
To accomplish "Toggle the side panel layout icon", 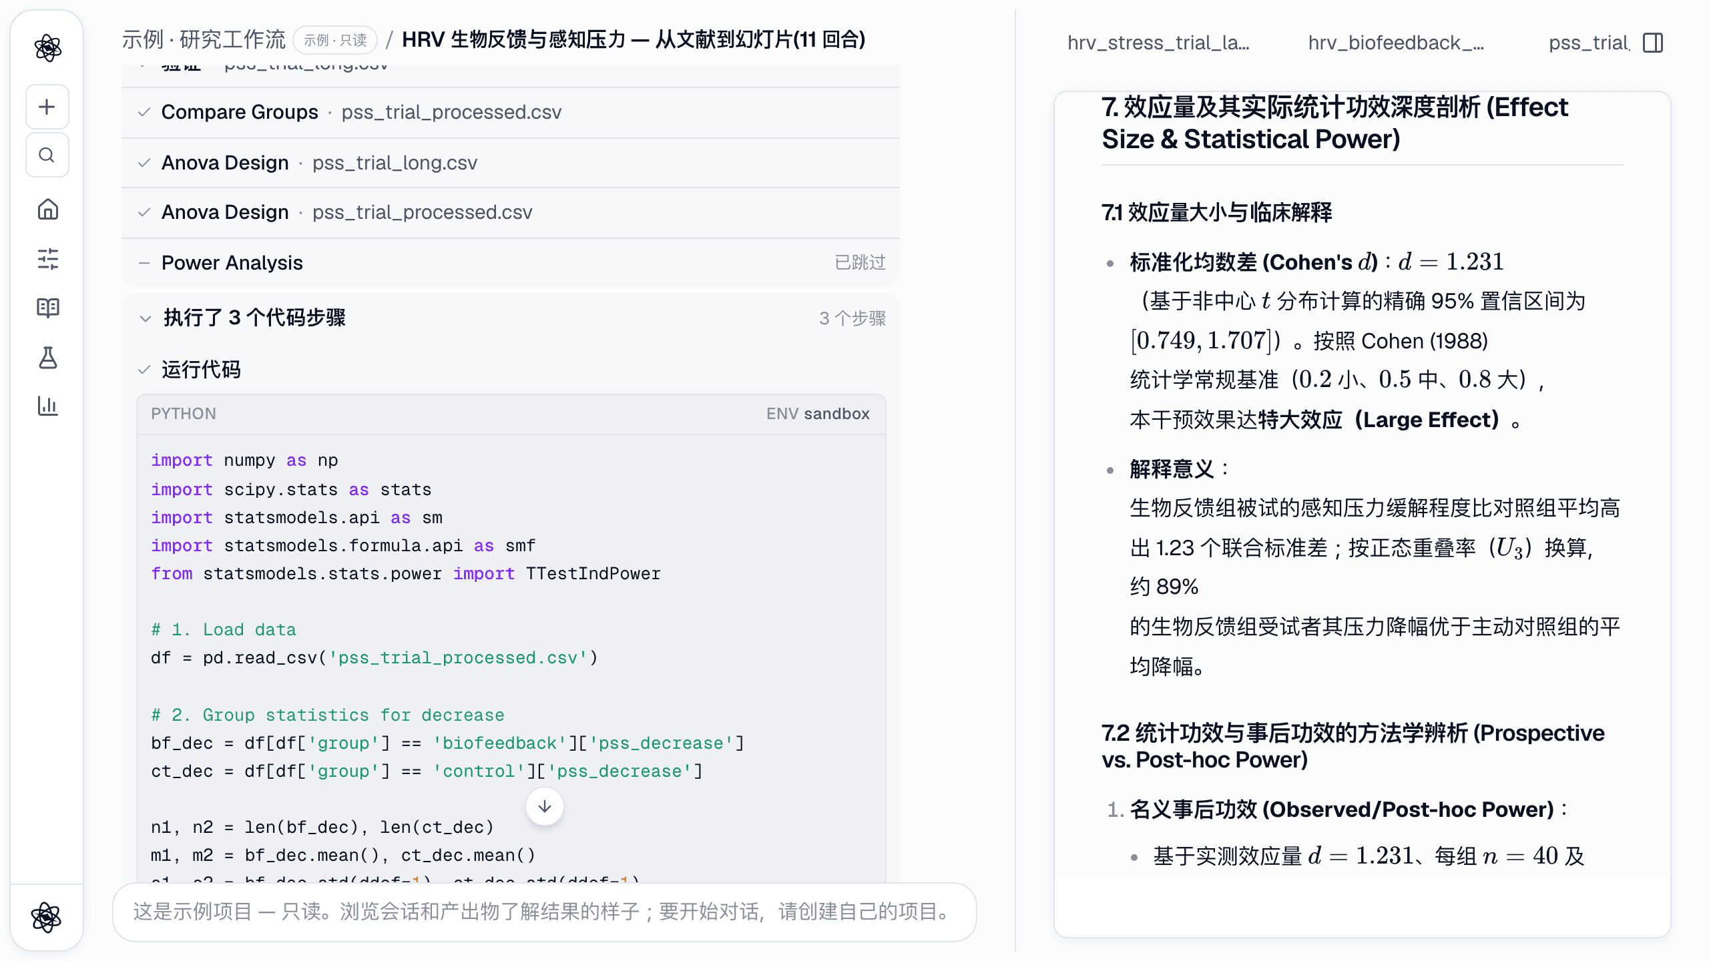I will (x=1653, y=43).
